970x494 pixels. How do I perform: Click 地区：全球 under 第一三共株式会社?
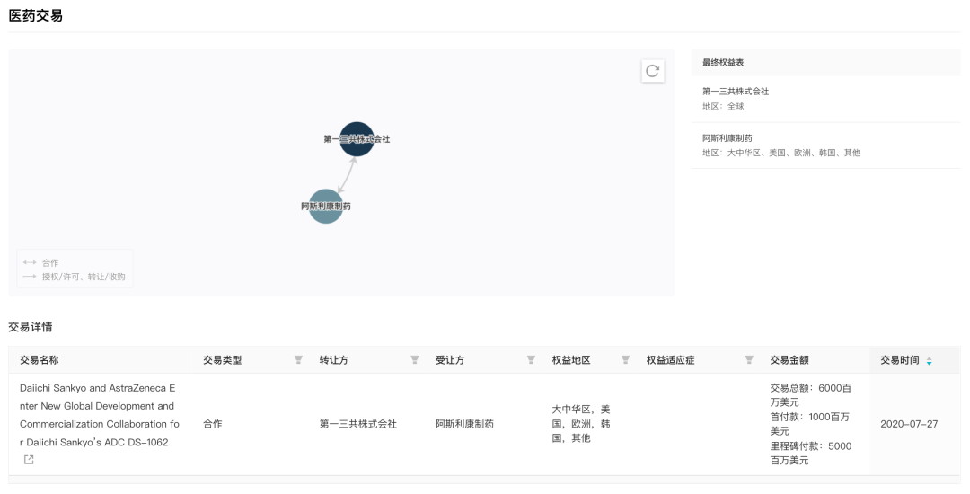click(x=723, y=106)
